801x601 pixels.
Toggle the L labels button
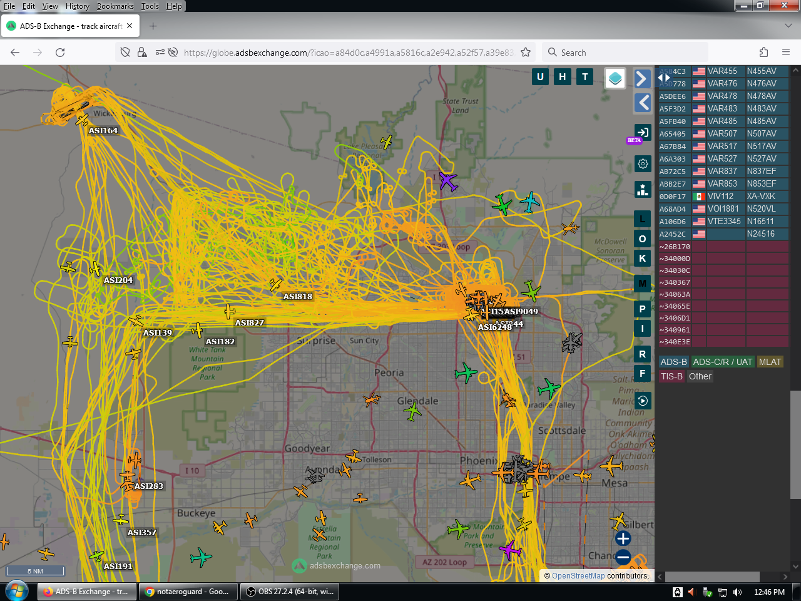pos(643,219)
